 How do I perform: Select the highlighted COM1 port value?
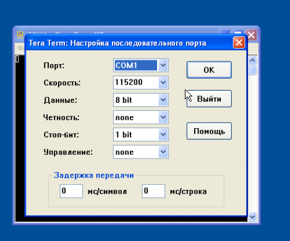click(x=136, y=65)
